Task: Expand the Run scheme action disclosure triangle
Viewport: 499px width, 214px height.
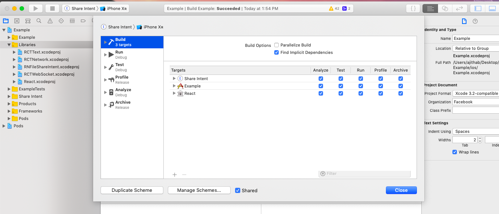Action: coord(106,55)
